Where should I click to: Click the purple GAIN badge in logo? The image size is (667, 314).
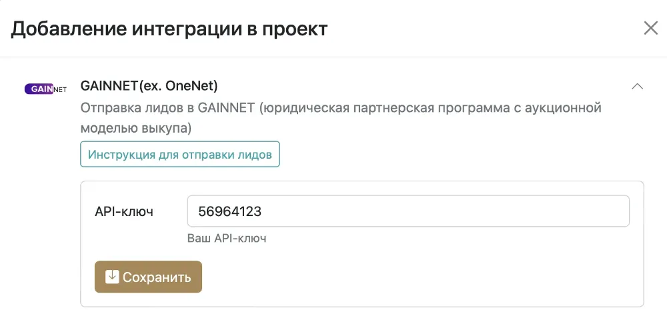click(38, 89)
